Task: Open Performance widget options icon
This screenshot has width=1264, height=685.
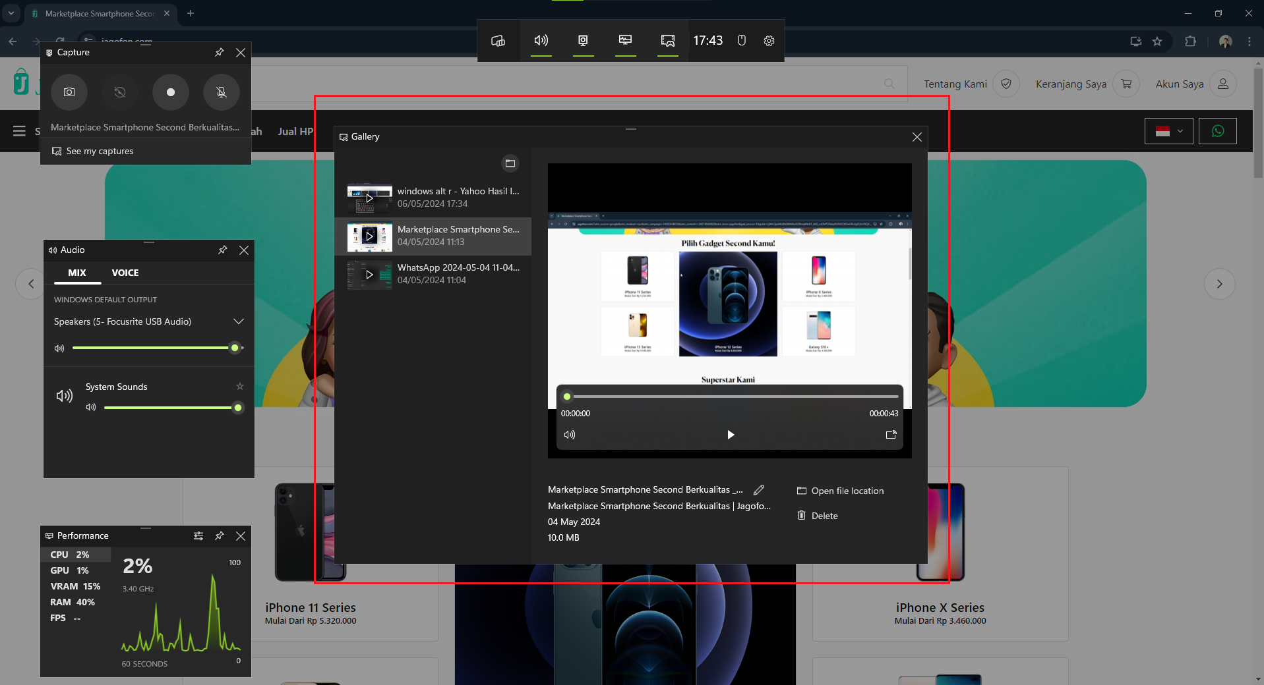Action: [198, 536]
